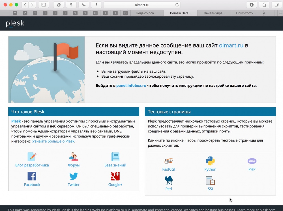Click the Python snake logo icon

[210, 161]
